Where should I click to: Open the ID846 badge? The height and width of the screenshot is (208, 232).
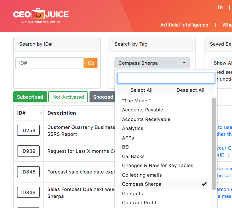28,192
